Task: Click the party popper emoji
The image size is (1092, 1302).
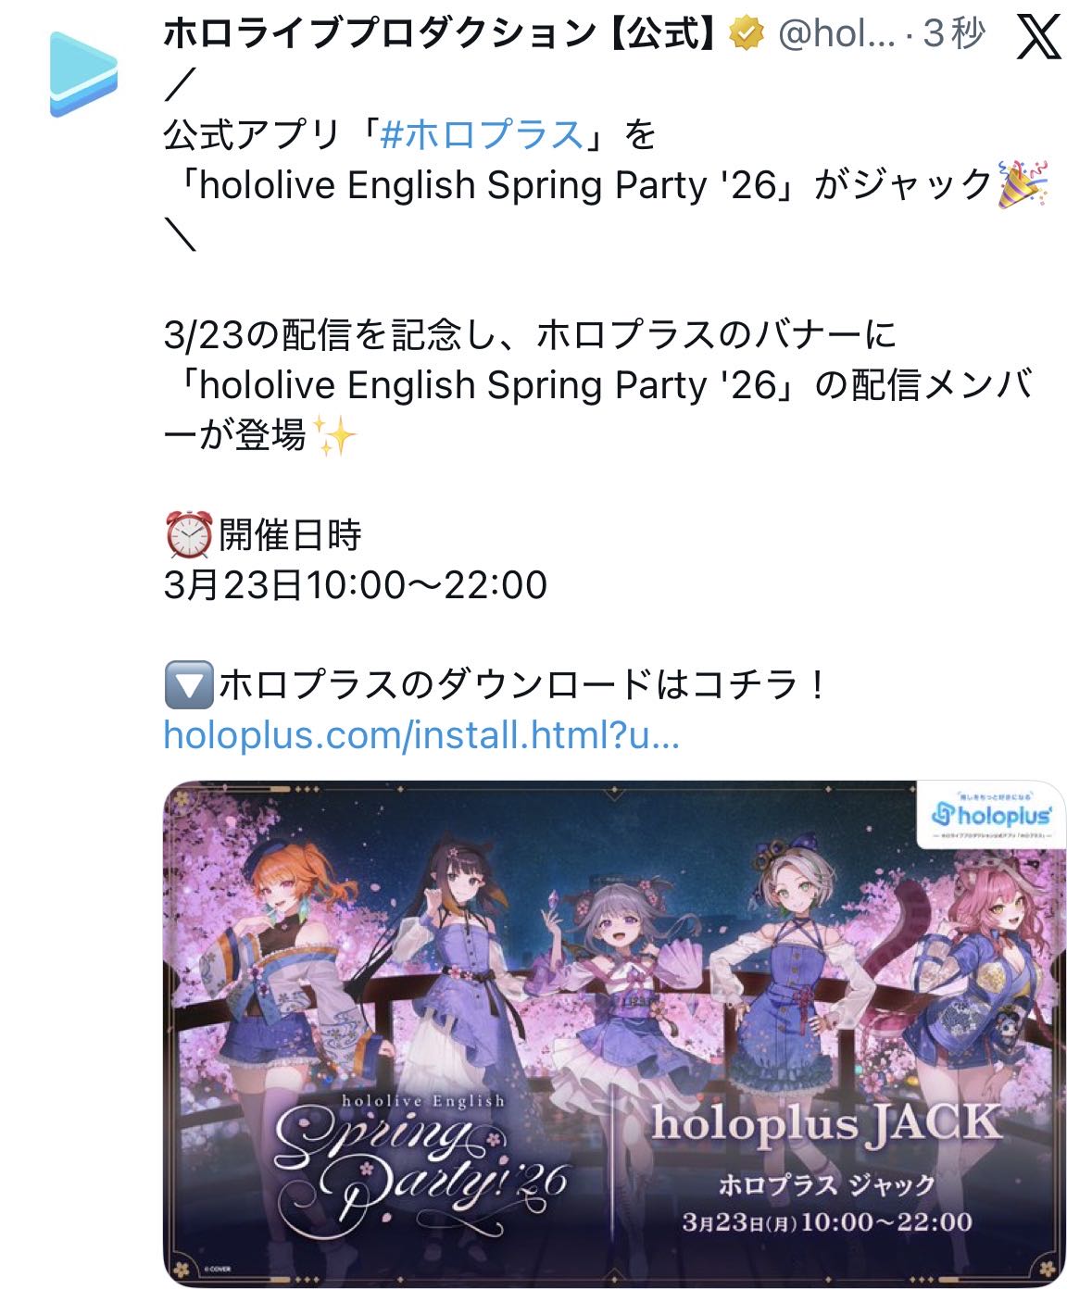Action: click(x=1022, y=184)
